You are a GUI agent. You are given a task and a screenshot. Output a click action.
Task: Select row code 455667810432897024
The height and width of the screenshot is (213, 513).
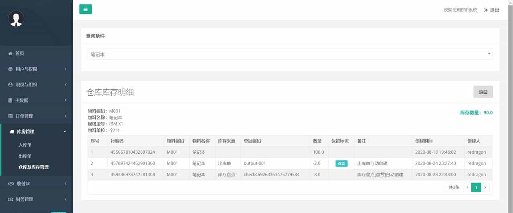pyautogui.click(x=133, y=152)
